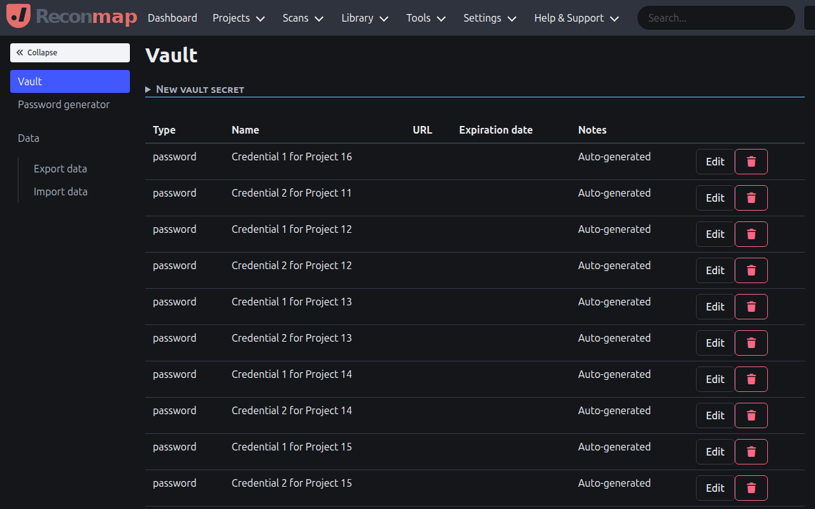Click the Reconmap logo icon
Viewport: 815px width, 509px height.
point(17,17)
